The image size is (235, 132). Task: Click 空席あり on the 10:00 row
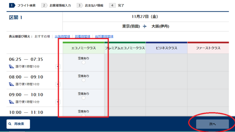point(83,112)
